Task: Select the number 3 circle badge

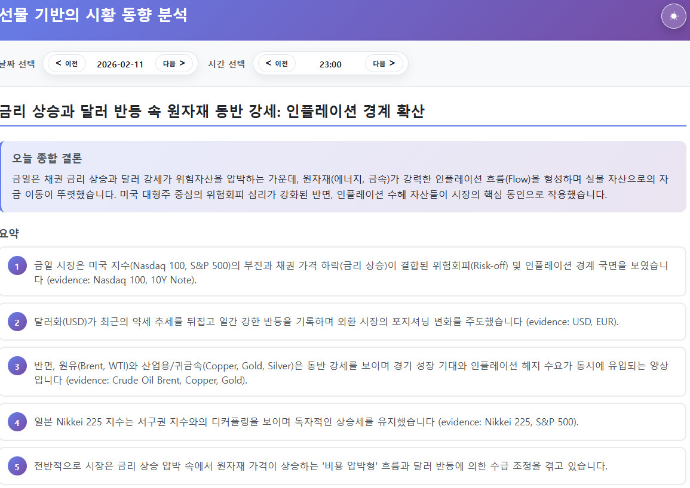Action: 17,367
